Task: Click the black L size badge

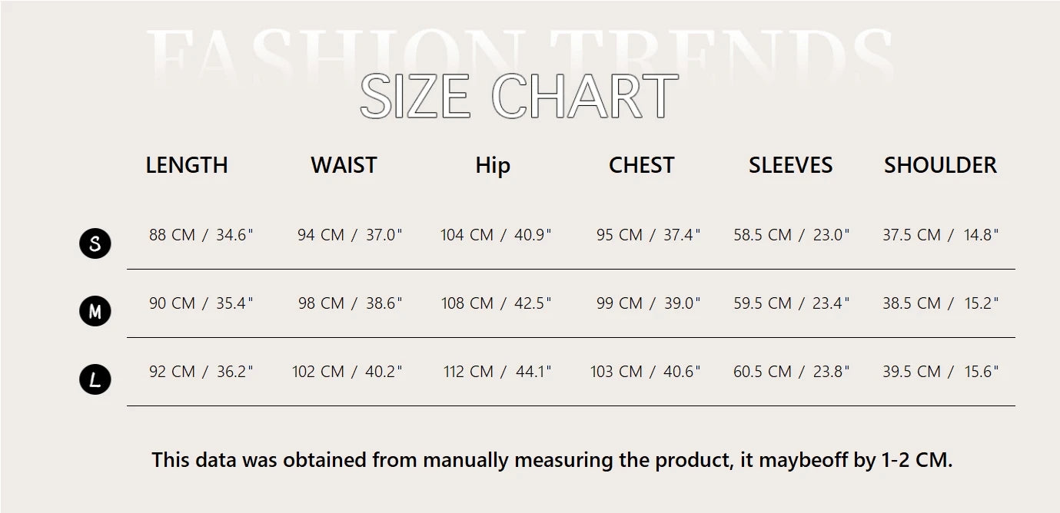Action: pyautogui.click(x=95, y=379)
